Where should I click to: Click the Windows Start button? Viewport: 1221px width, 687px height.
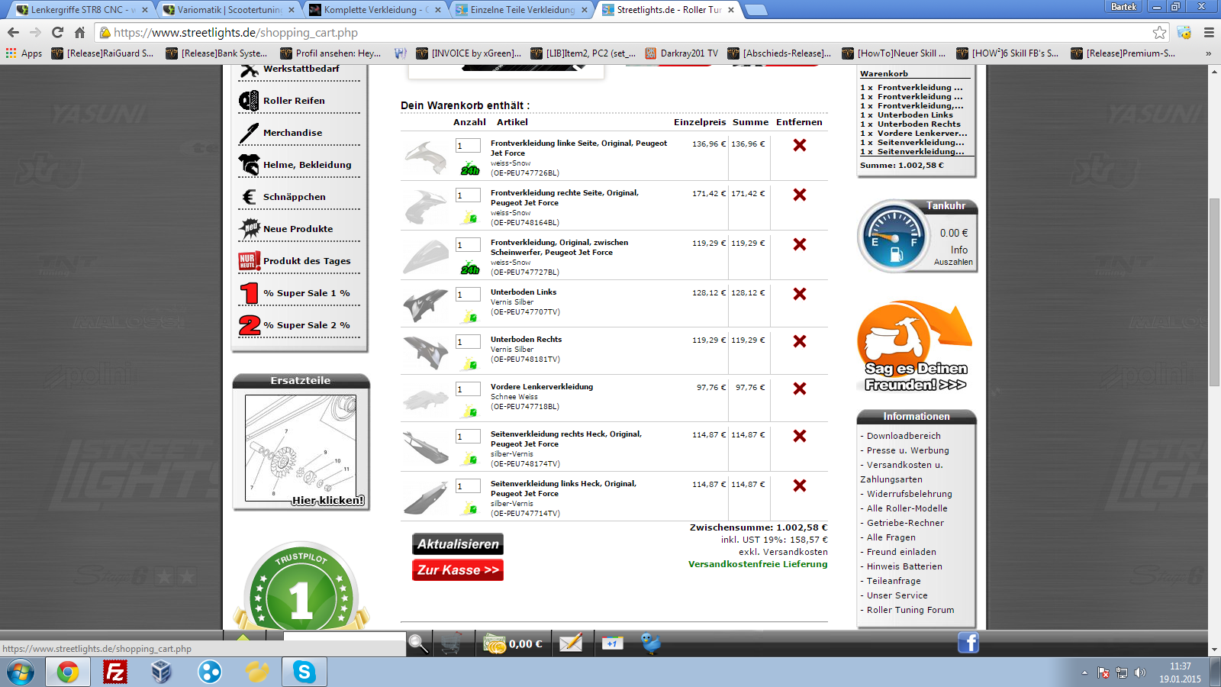coord(21,672)
